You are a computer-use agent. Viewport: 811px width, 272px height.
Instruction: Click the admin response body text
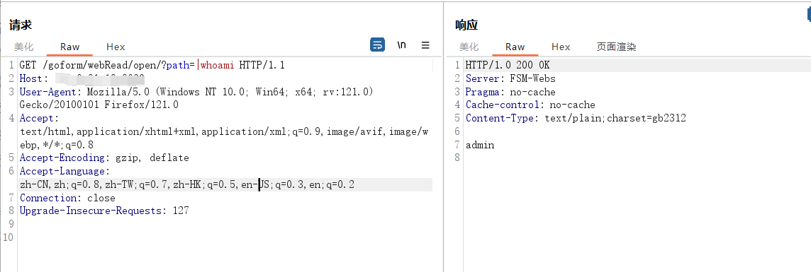(x=480, y=146)
